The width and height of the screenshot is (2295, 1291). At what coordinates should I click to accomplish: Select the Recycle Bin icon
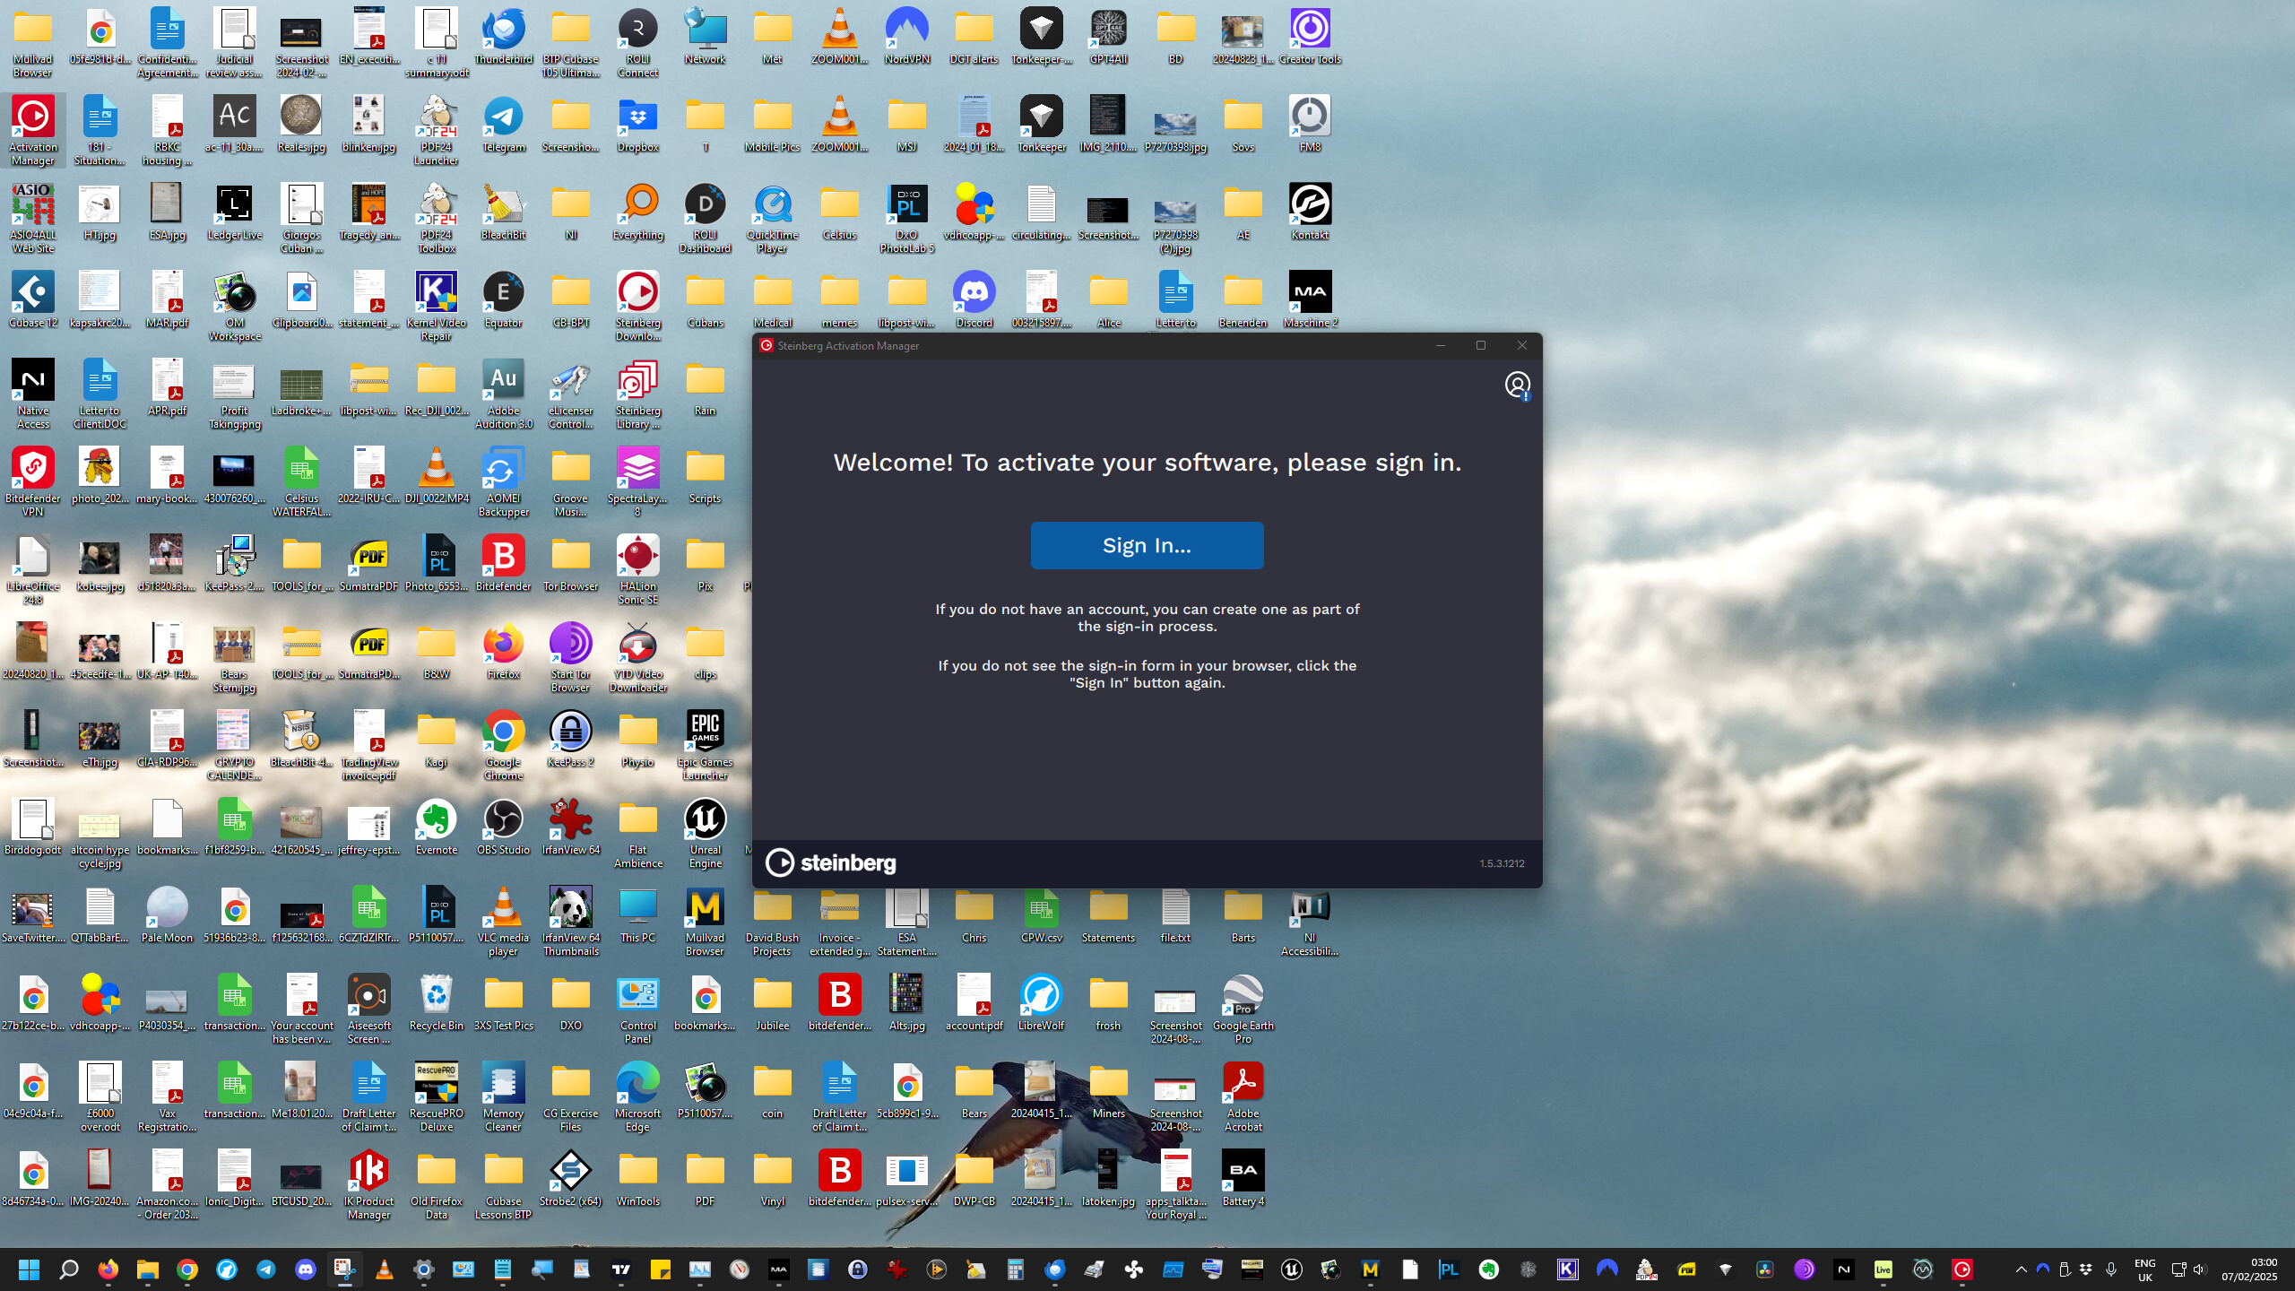point(437,1003)
